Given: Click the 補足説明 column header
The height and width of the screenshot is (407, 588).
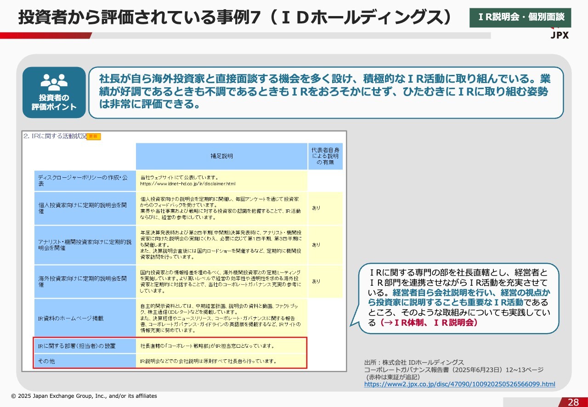Looking at the screenshot, I should [221, 156].
